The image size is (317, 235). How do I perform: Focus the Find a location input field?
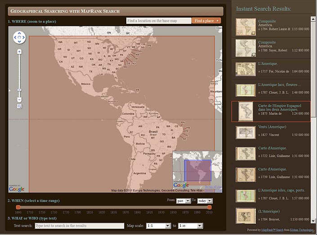pos(158,21)
